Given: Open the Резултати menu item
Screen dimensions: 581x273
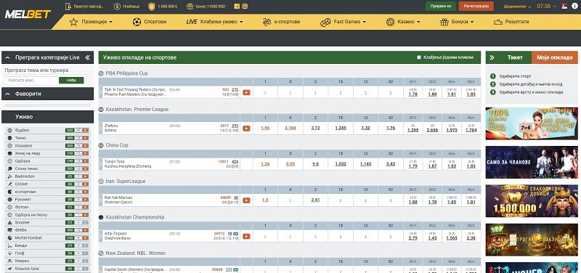Looking at the screenshot, I should click(511, 22).
